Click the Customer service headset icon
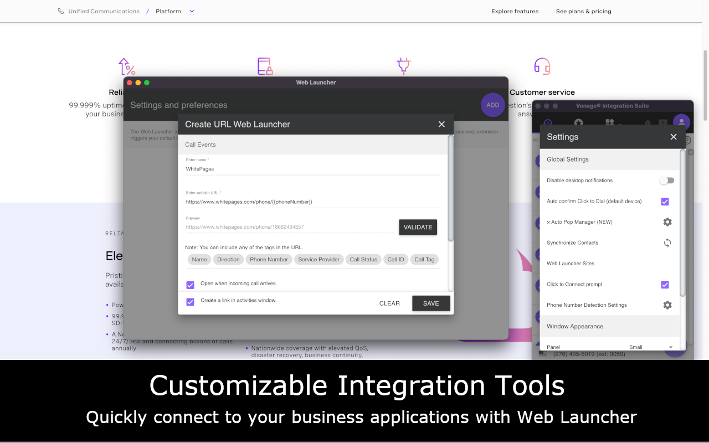 click(542, 66)
